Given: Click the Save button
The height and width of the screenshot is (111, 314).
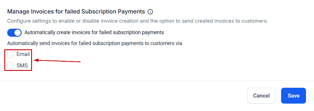Looking at the screenshot, I should click(x=293, y=96).
